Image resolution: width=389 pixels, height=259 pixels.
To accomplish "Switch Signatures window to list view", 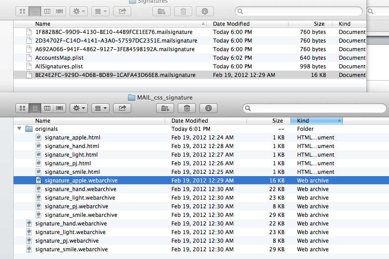I will [x=35, y=11].
